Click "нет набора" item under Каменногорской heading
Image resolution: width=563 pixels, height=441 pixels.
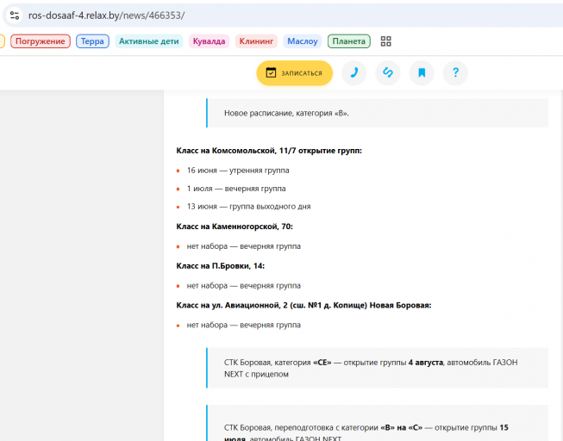coord(243,246)
